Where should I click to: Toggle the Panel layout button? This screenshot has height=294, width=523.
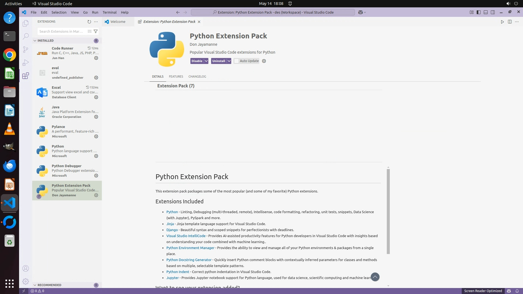(485, 12)
